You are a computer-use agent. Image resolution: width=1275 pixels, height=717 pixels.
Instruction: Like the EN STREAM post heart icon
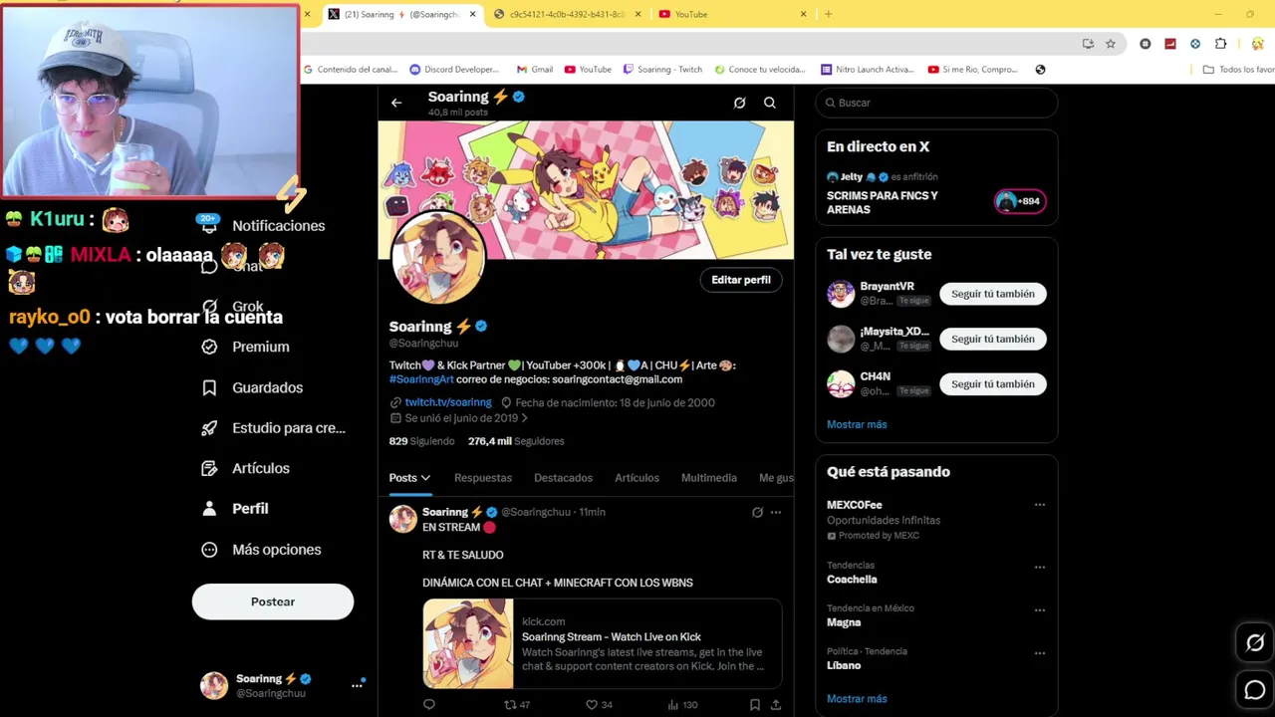(592, 704)
